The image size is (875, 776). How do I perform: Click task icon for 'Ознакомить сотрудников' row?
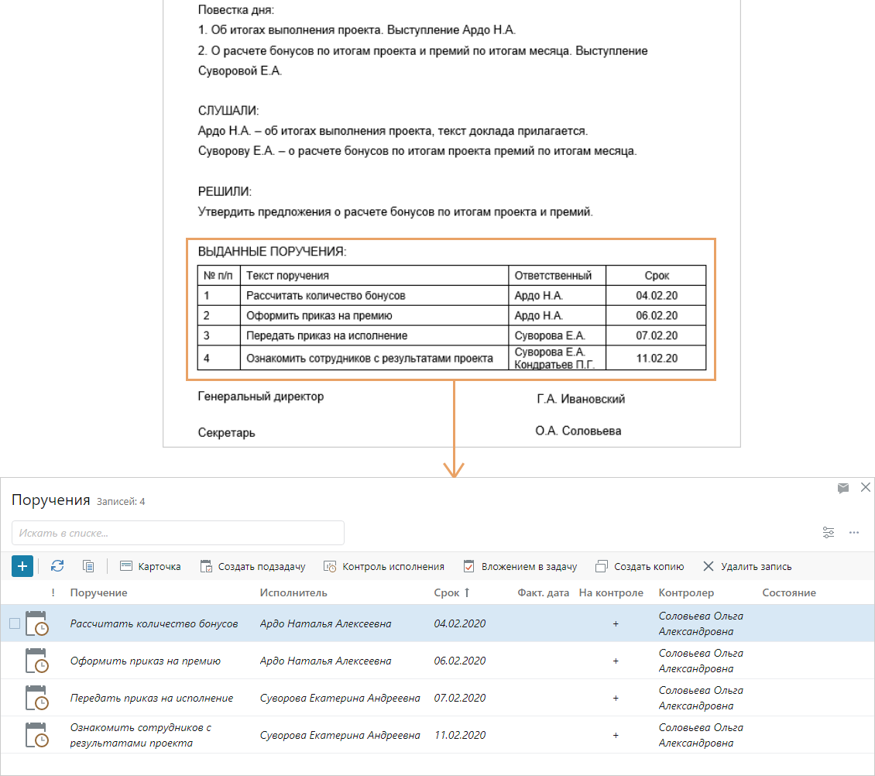click(x=36, y=735)
